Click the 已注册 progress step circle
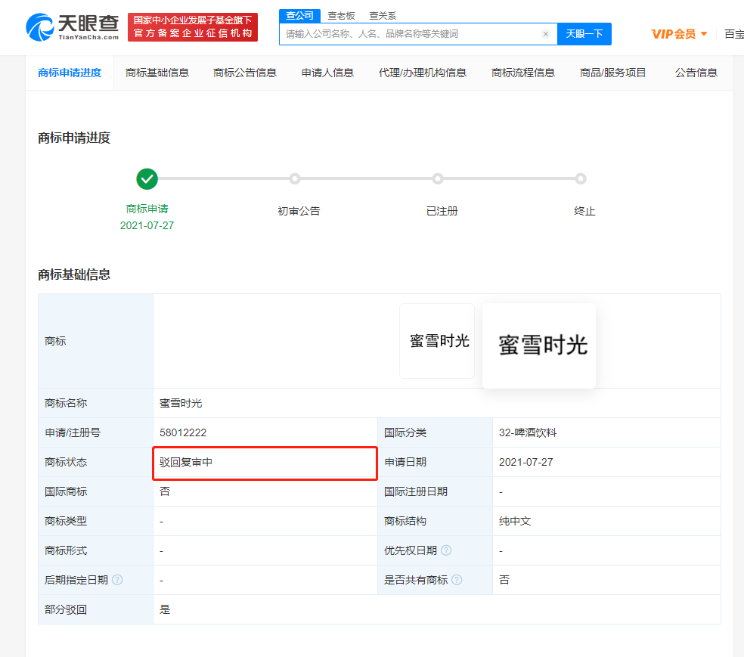The height and width of the screenshot is (657, 744). 438,179
